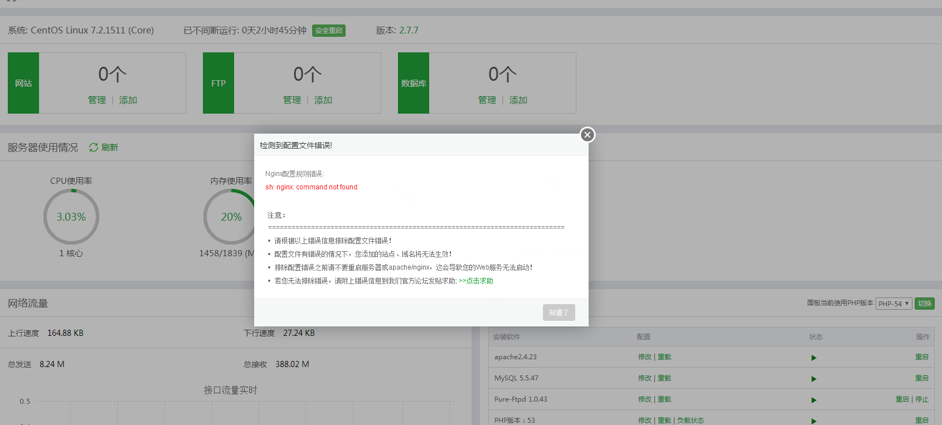Click the 安全重启 safe restart button
Image resolution: width=942 pixels, height=425 pixels.
pyautogui.click(x=329, y=31)
